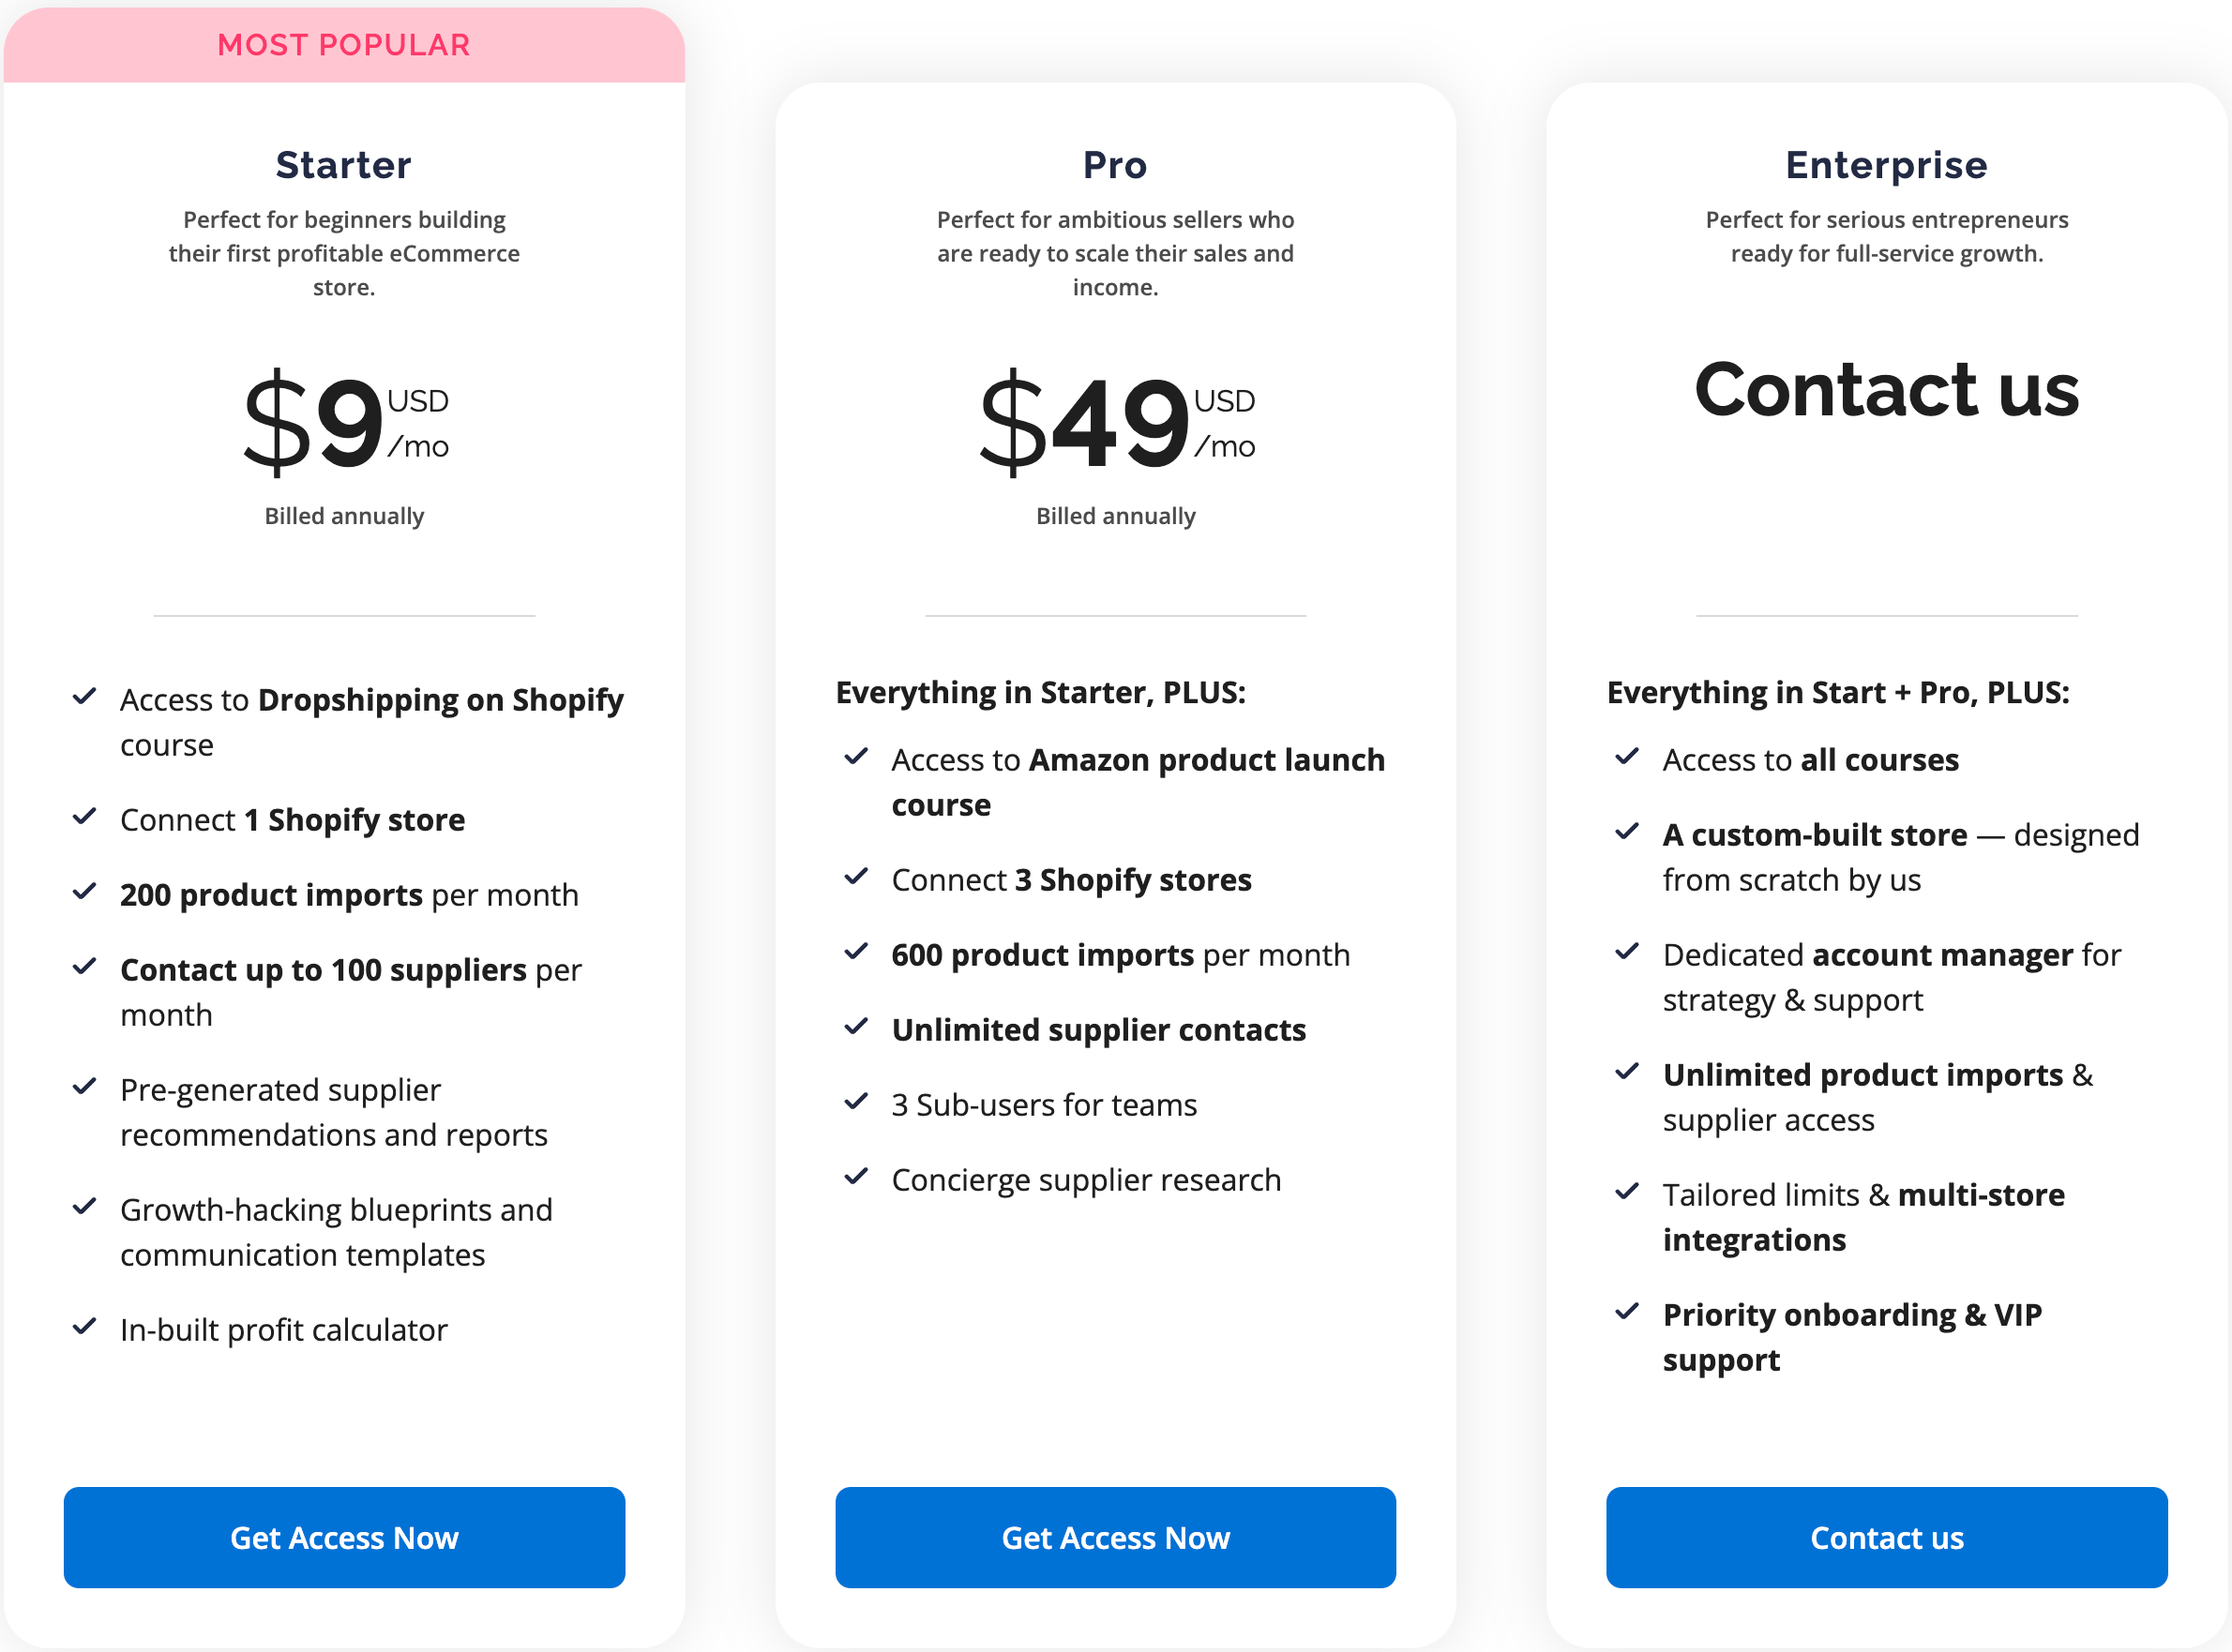Click the $49 USD/mo price
Screen dimensions: 2232x1652
pos(1116,422)
